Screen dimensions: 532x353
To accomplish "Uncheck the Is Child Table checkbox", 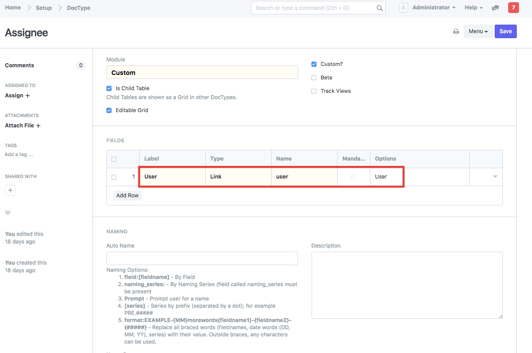I will click(109, 88).
